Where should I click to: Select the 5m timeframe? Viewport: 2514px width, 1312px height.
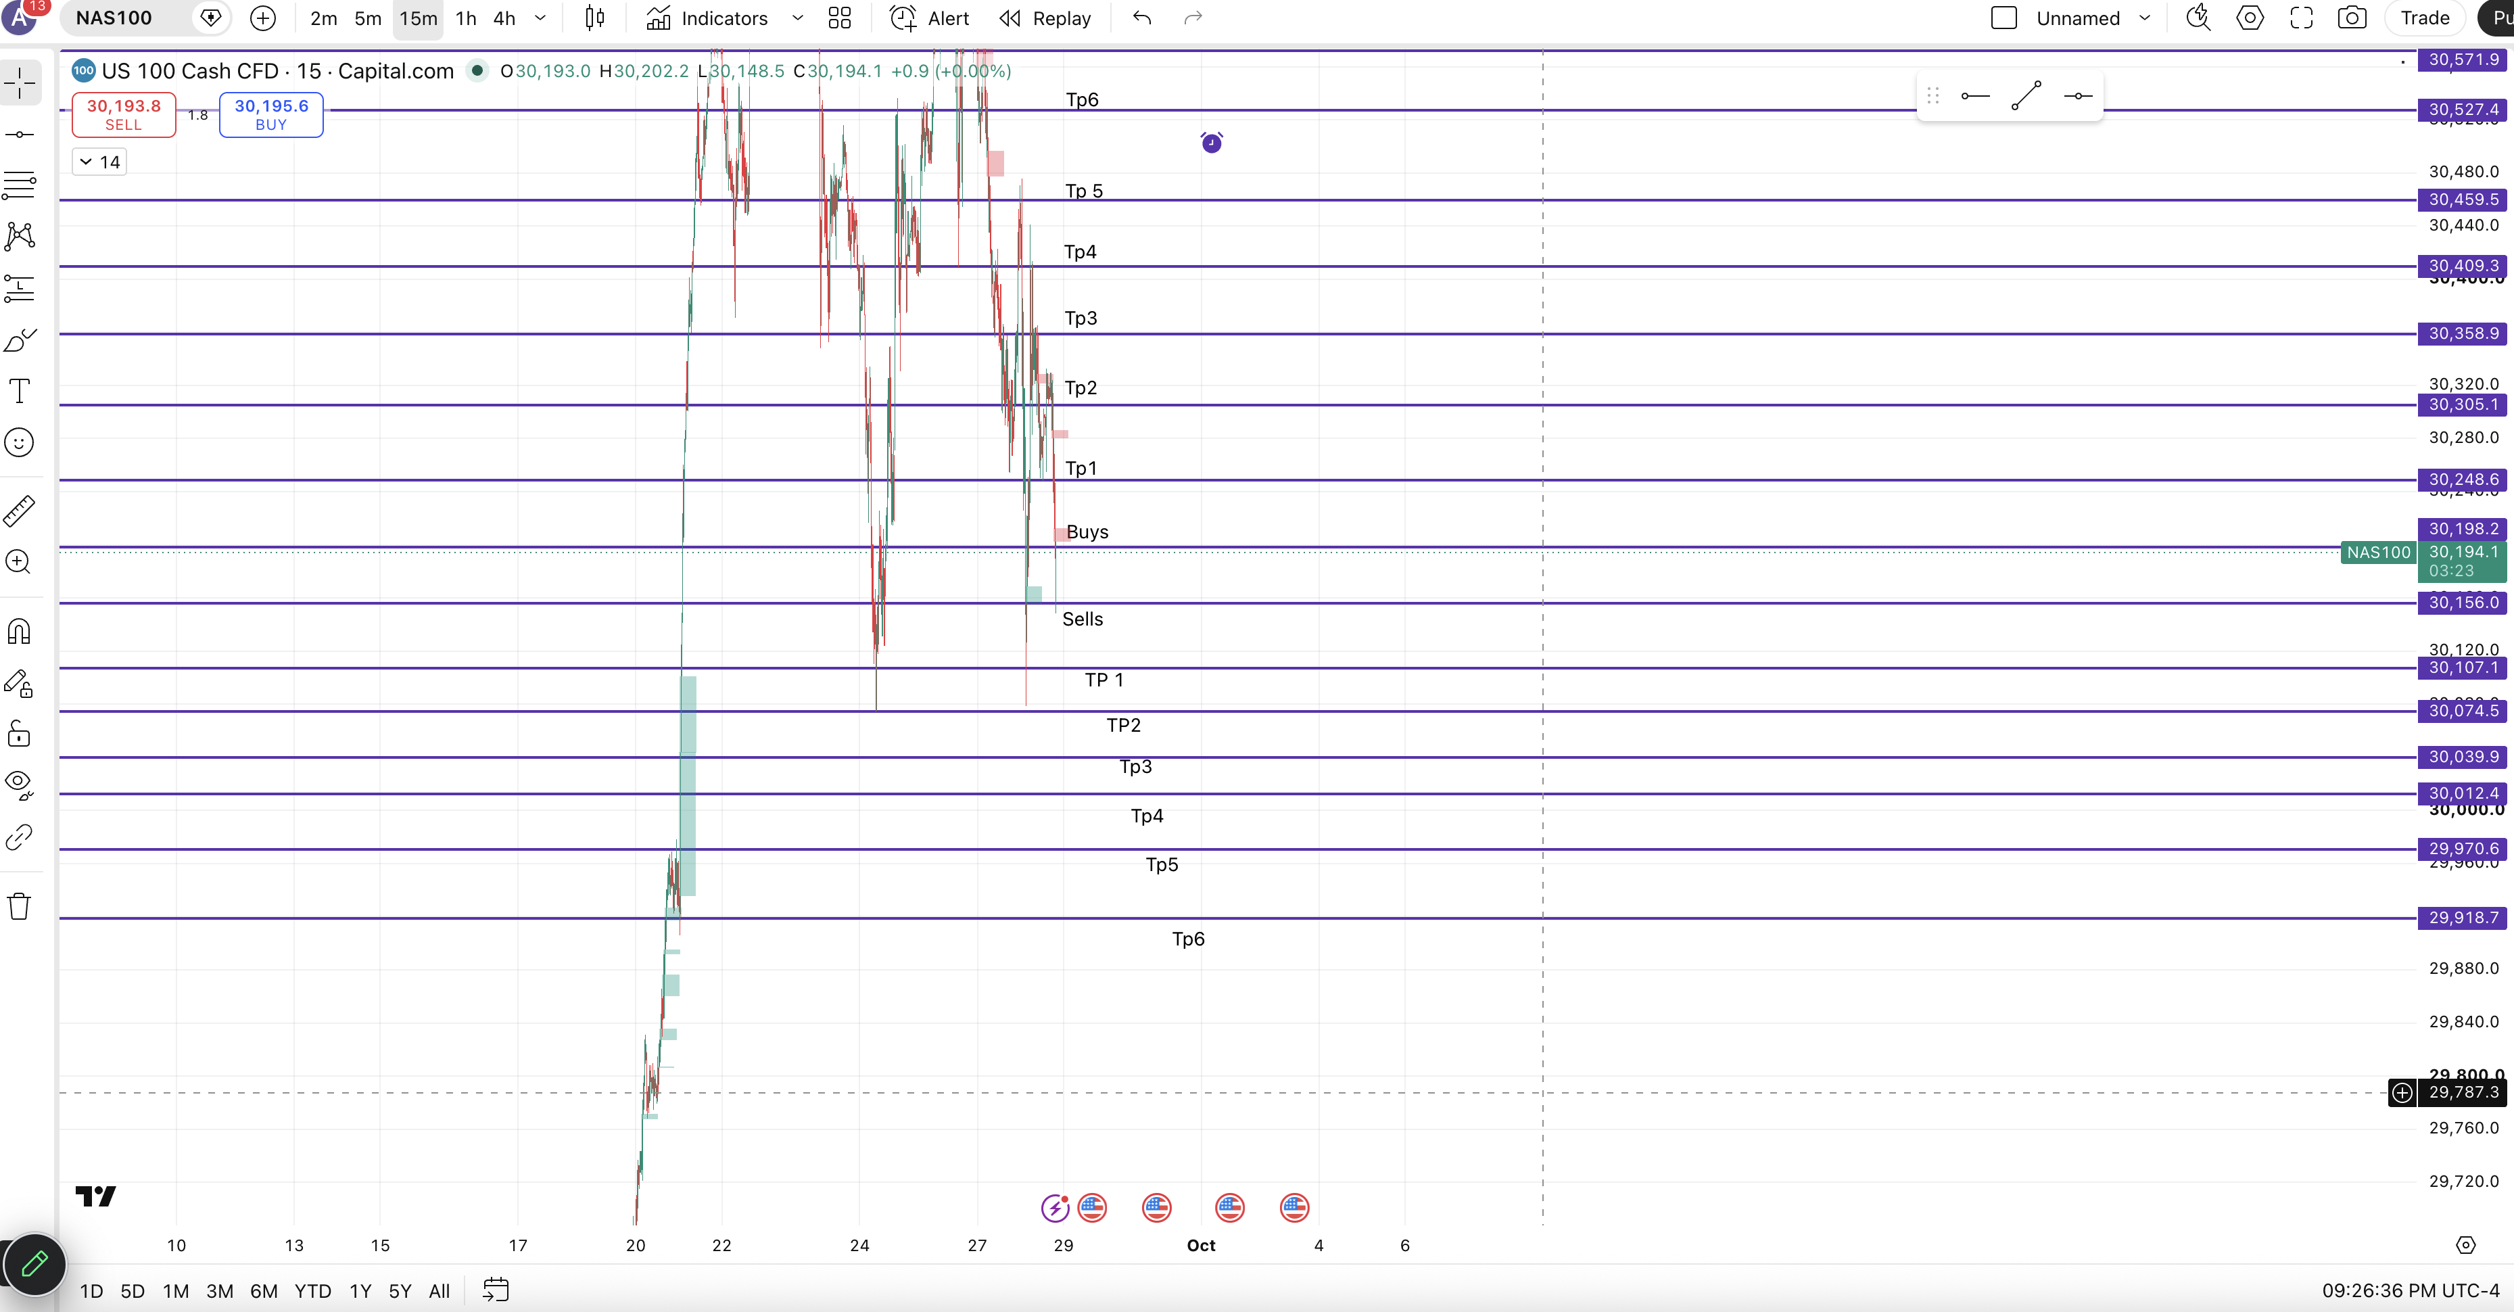pyautogui.click(x=368, y=18)
